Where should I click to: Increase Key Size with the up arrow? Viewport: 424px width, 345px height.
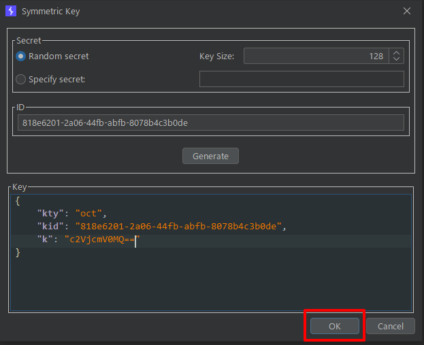click(x=397, y=52)
